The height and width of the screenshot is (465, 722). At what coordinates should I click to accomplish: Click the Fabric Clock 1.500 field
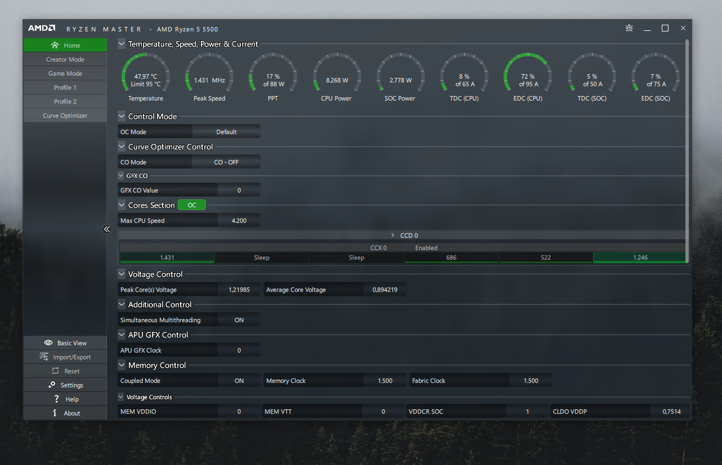(531, 380)
